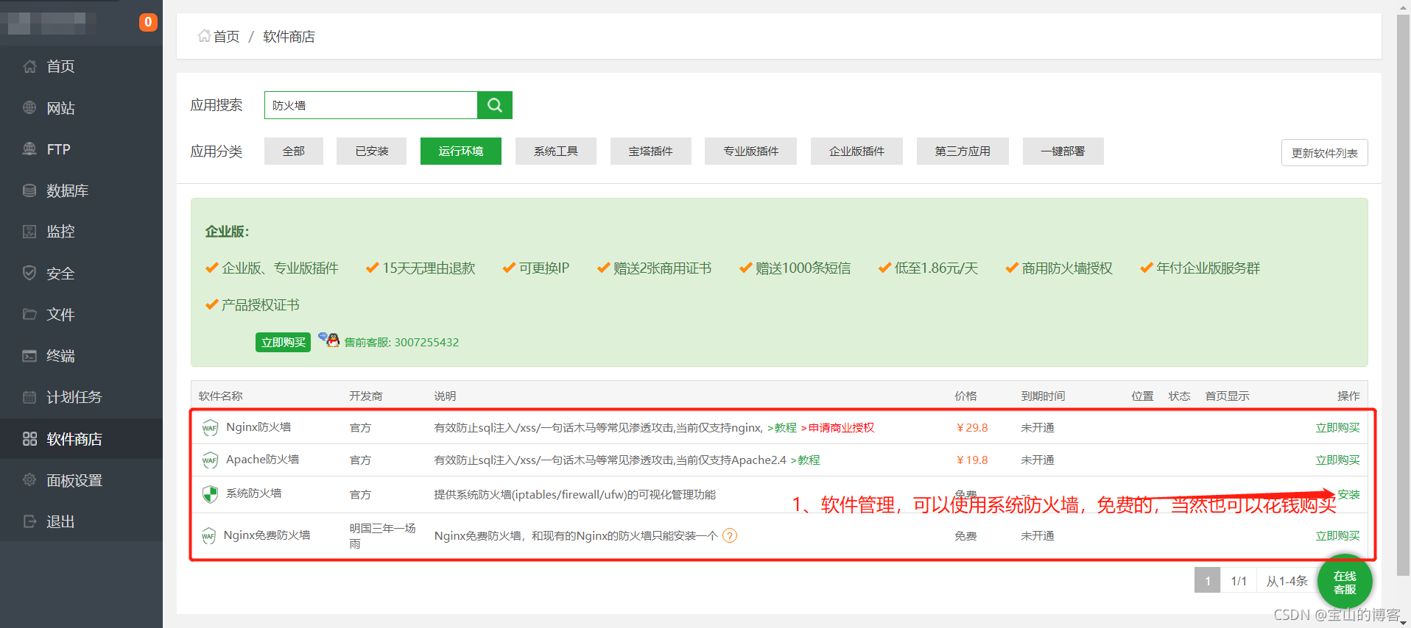This screenshot has width=1411, height=628.
Task: Click the orange question mark help icon
Action: click(x=730, y=535)
